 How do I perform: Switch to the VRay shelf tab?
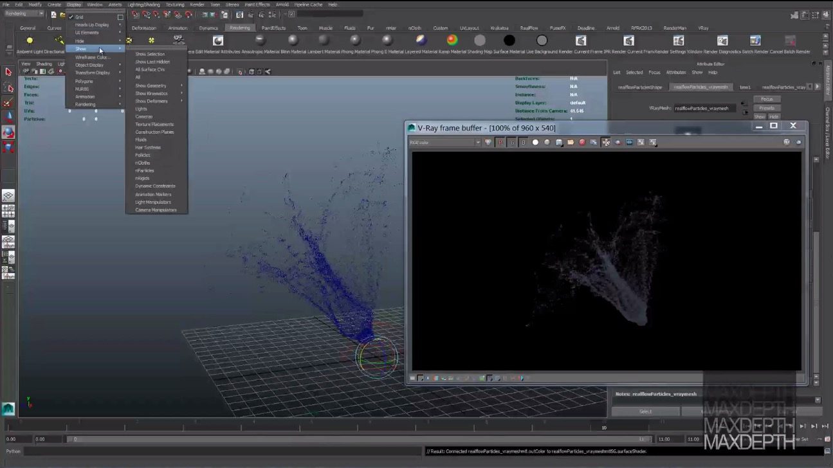point(704,28)
